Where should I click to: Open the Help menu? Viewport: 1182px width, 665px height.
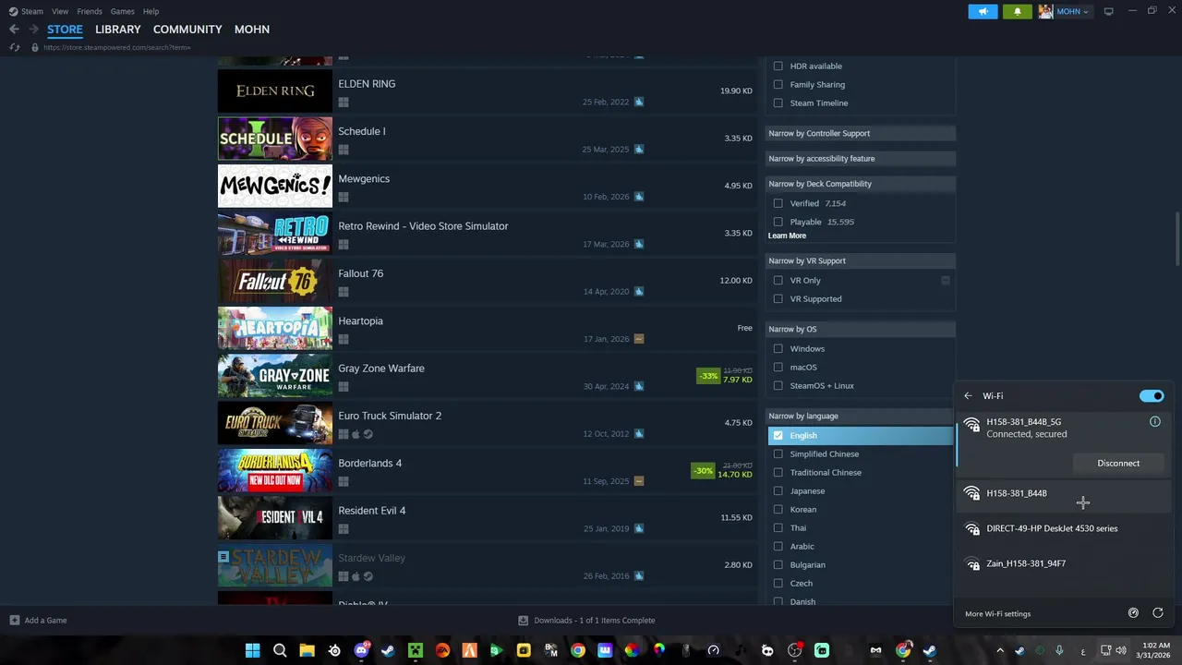coord(151,11)
